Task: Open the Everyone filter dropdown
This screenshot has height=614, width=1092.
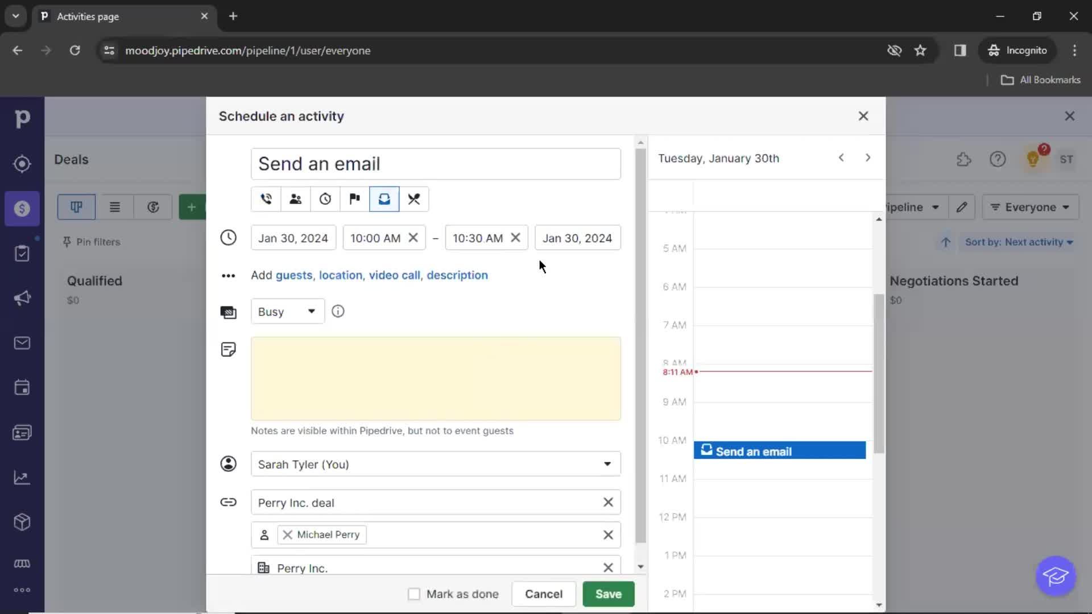Action: (x=1030, y=207)
